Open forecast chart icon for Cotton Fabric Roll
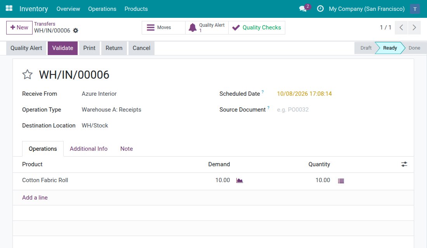 tap(240, 181)
